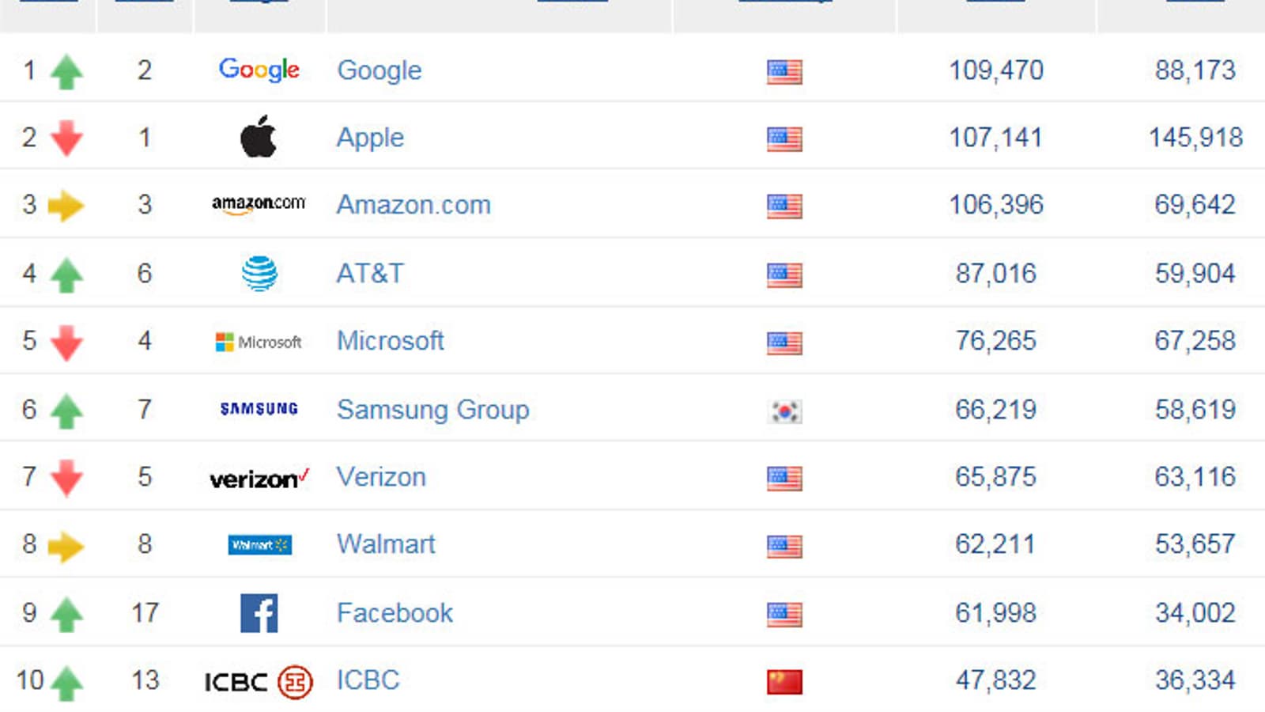Click the Google logo icon
This screenshot has height=712, width=1265.
[x=259, y=70]
